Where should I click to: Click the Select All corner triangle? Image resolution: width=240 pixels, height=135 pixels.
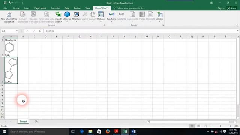[x=3, y=37]
